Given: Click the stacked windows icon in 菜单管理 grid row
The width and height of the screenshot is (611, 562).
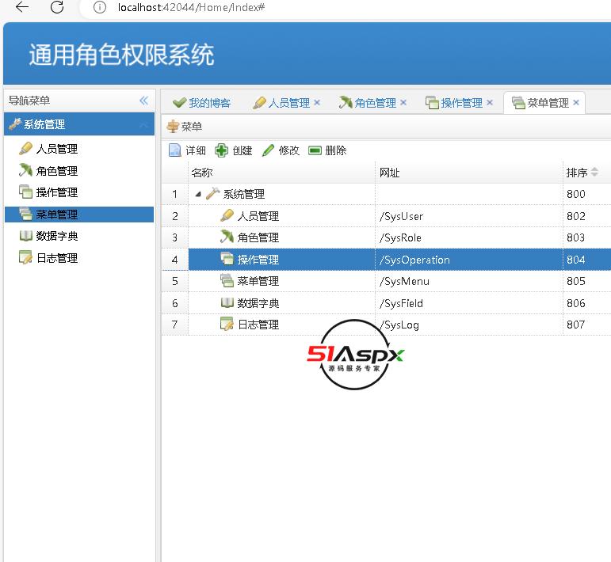Looking at the screenshot, I should [x=227, y=280].
